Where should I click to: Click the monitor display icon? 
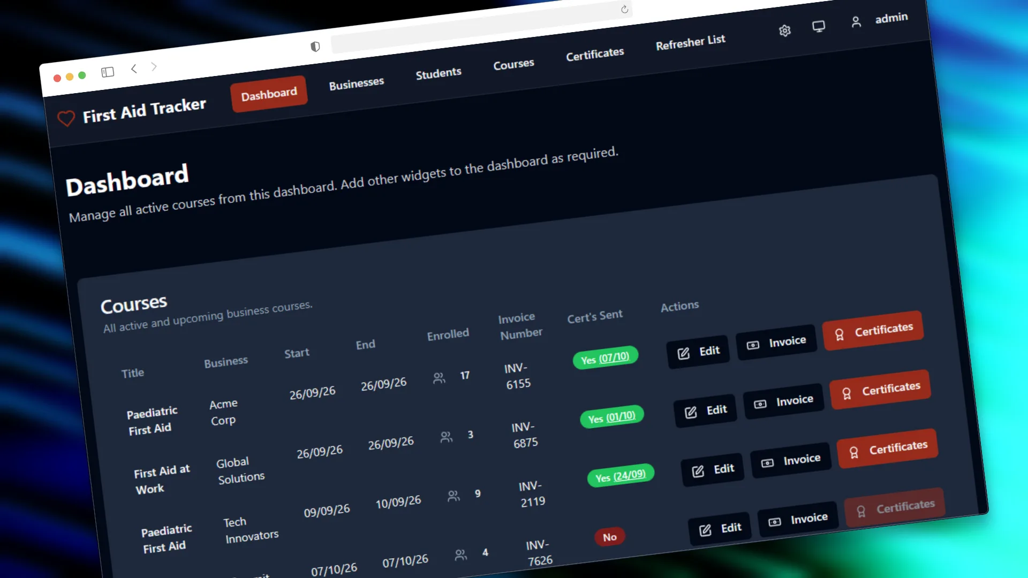click(819, 26)
